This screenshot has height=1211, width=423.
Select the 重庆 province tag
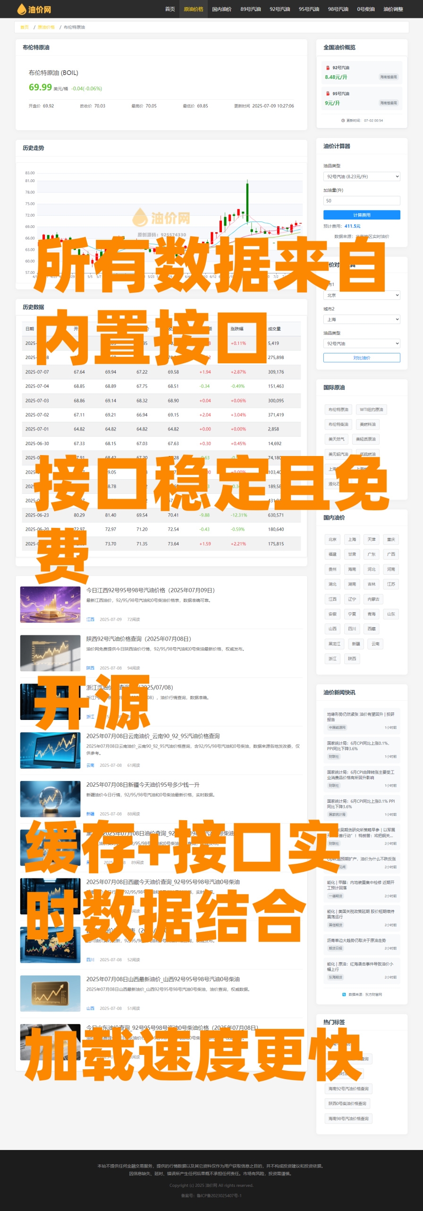pos(391,539)
